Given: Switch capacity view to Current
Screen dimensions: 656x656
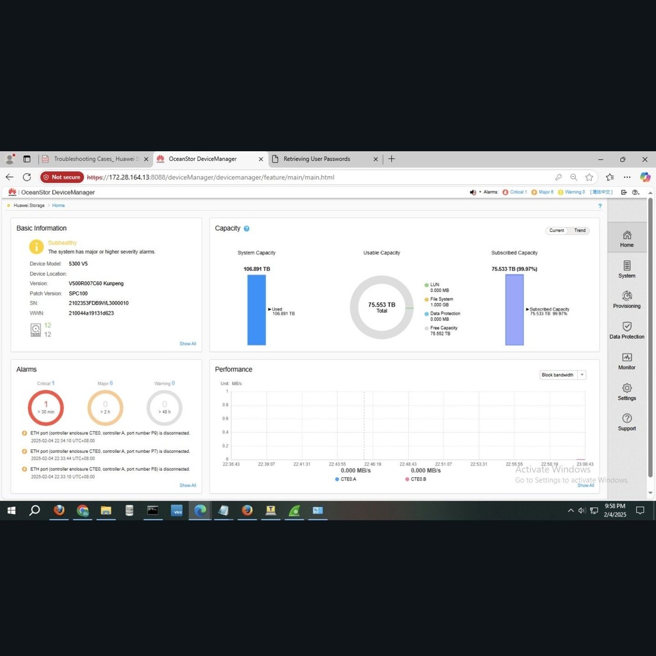Looking at the screenshot, I should tap(557, 231).
